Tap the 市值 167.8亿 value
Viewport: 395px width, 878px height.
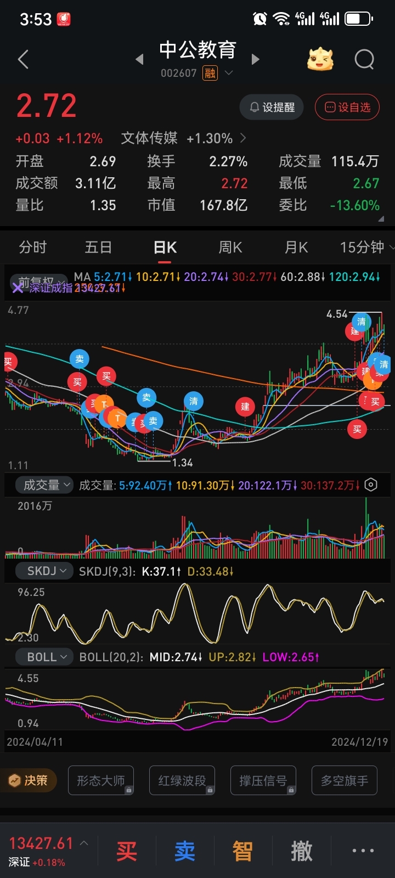coord(224,205)
